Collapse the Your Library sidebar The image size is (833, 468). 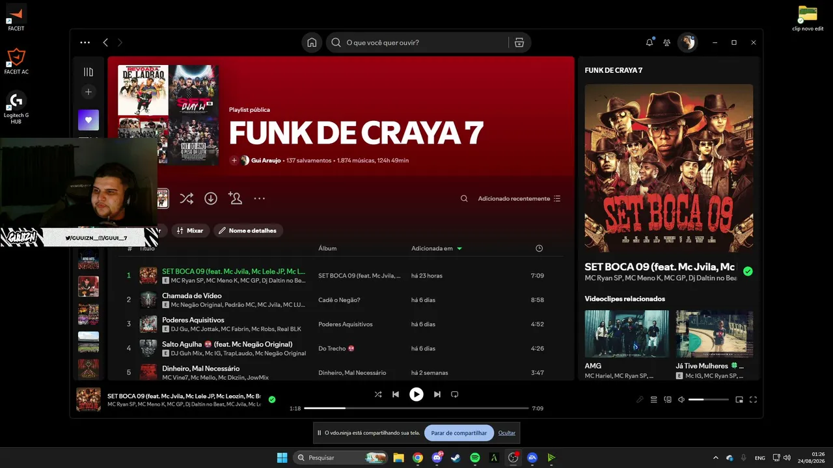pos(89,71)
